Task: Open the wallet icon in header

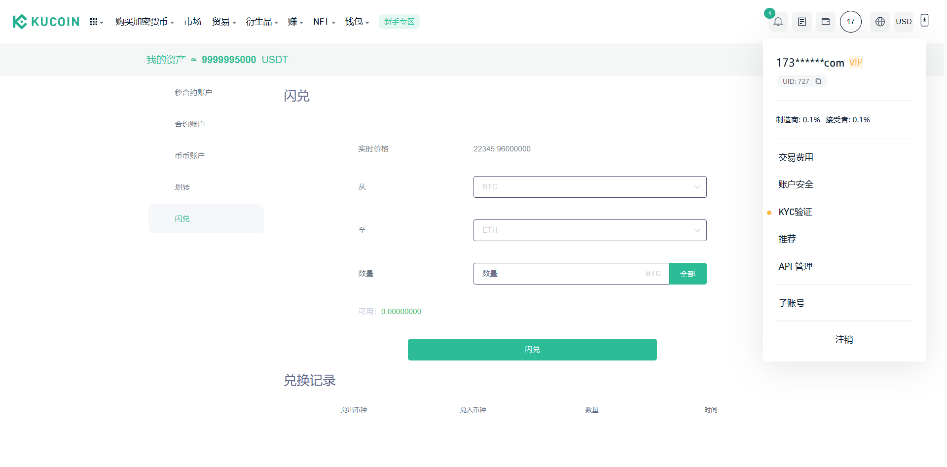Action: coord(826,22)
